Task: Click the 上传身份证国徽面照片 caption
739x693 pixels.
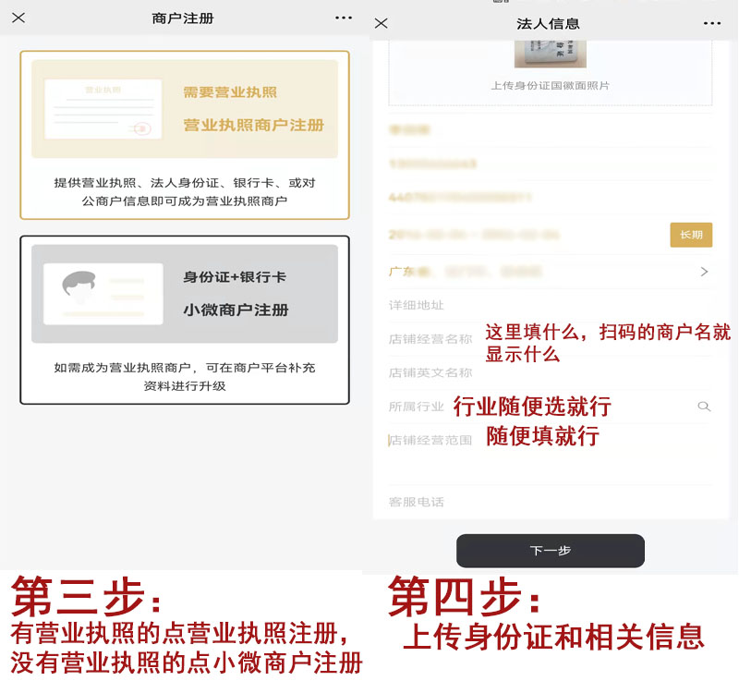Action: tap(550, 86)
